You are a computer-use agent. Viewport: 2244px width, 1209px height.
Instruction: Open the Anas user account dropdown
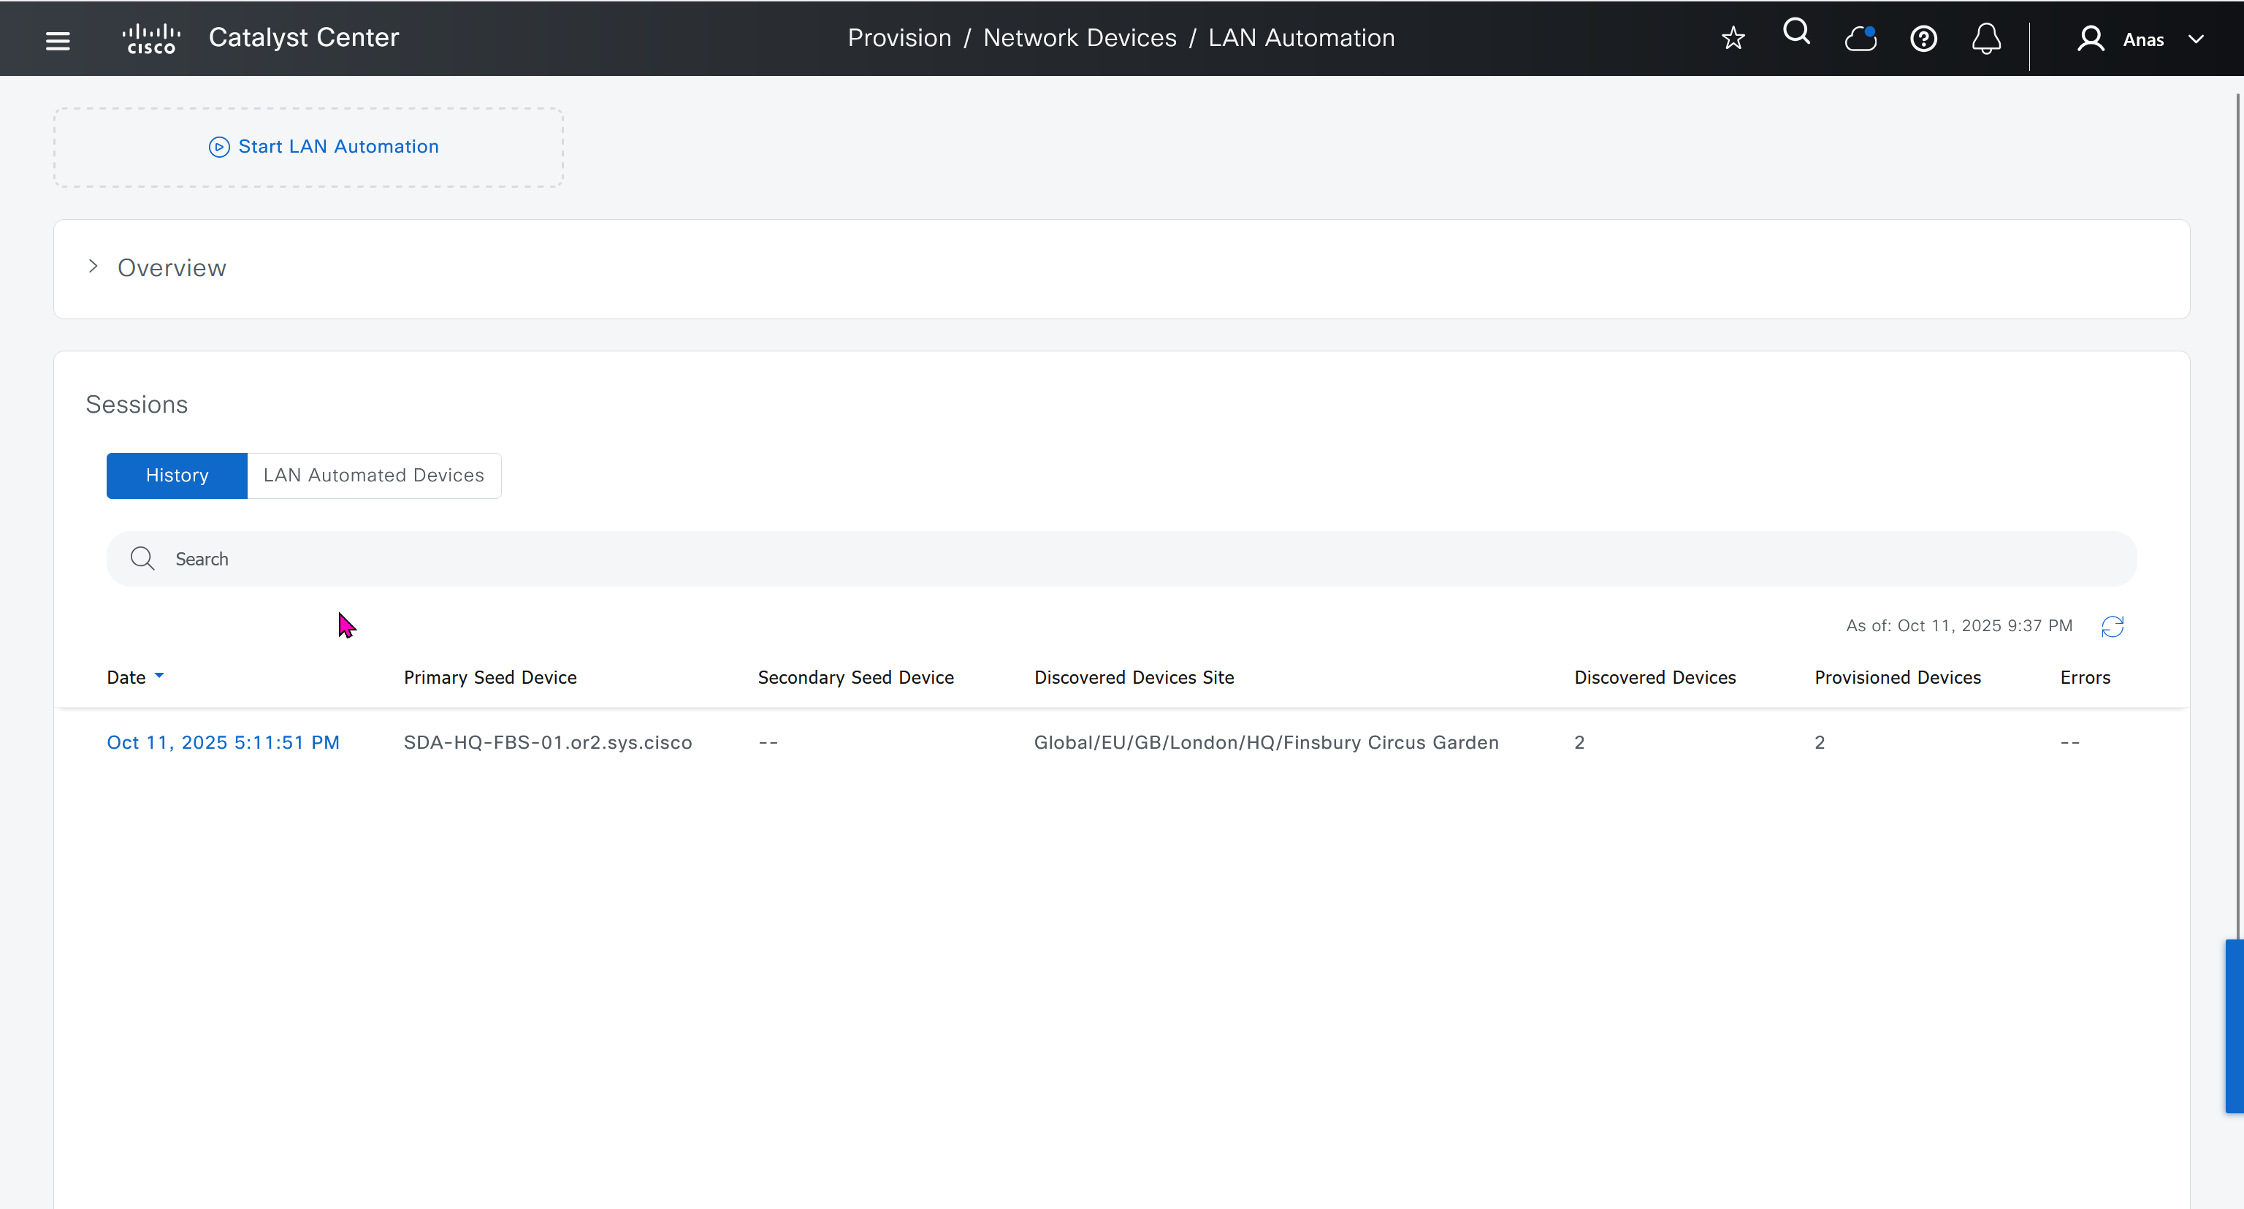coord(2196,39)
